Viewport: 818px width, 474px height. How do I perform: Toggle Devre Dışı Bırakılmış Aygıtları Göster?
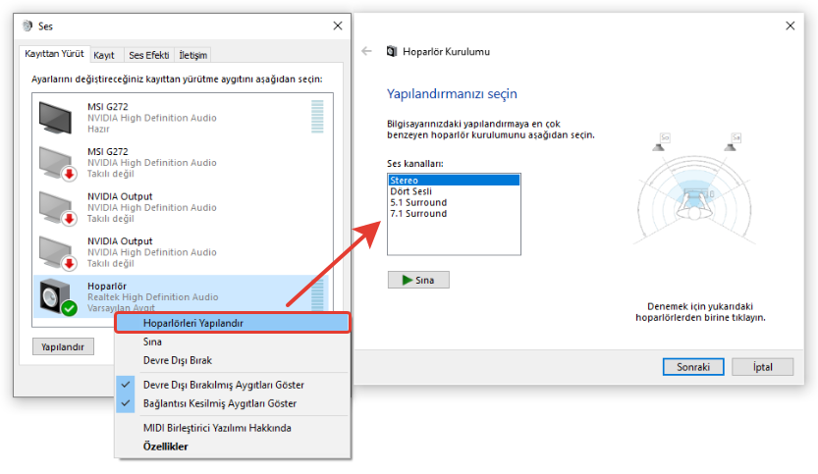coord(223,385)
